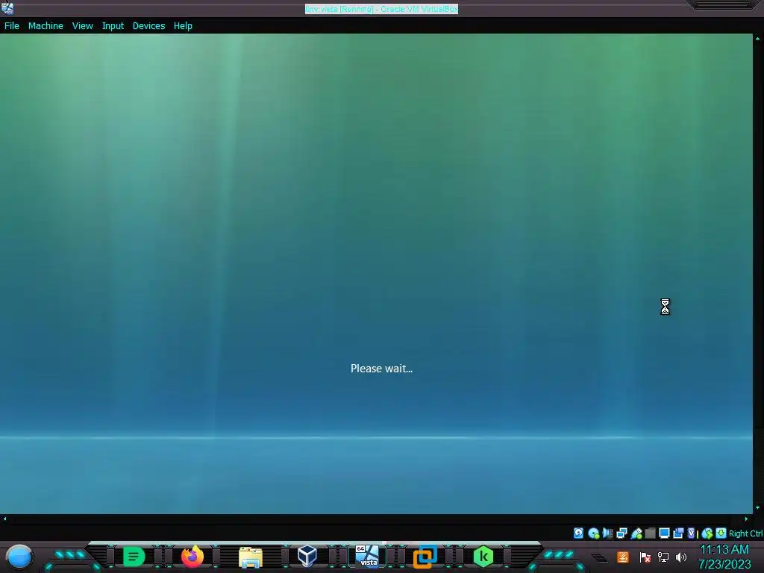Click the network adapters status icon
The image size is (764, 573).
[x=621, y=533]
